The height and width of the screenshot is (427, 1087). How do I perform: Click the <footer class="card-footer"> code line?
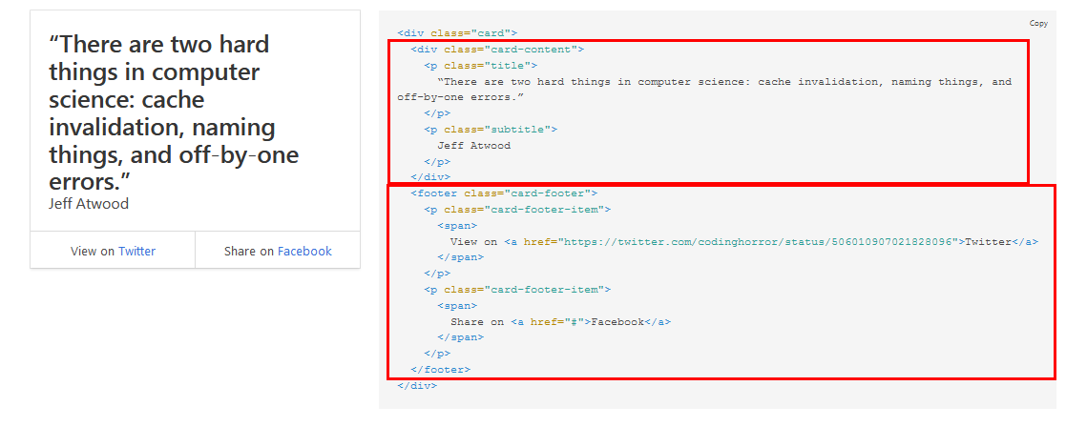[x=504, y=193]
